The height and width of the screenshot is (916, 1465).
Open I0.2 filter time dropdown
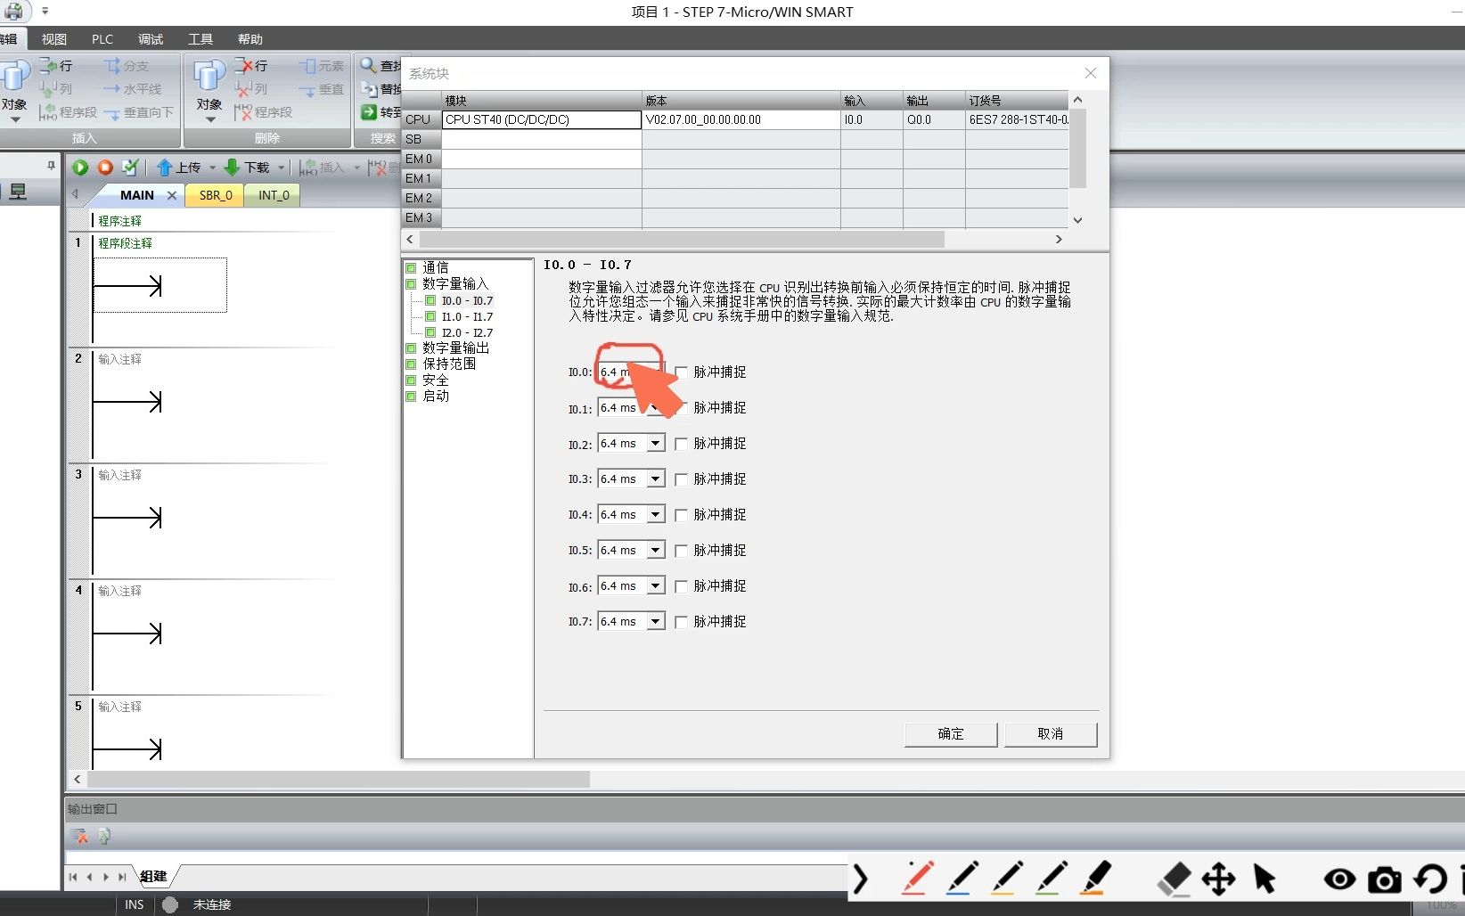tap(656, 443)
